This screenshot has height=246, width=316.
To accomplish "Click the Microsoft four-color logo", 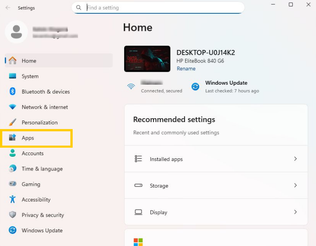I will click(x=138, y=242).
